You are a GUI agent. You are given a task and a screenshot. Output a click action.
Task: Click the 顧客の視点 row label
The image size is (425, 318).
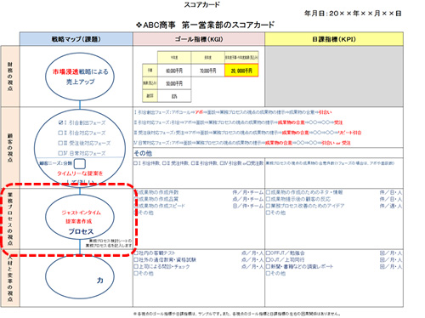(x=10, y=147)
